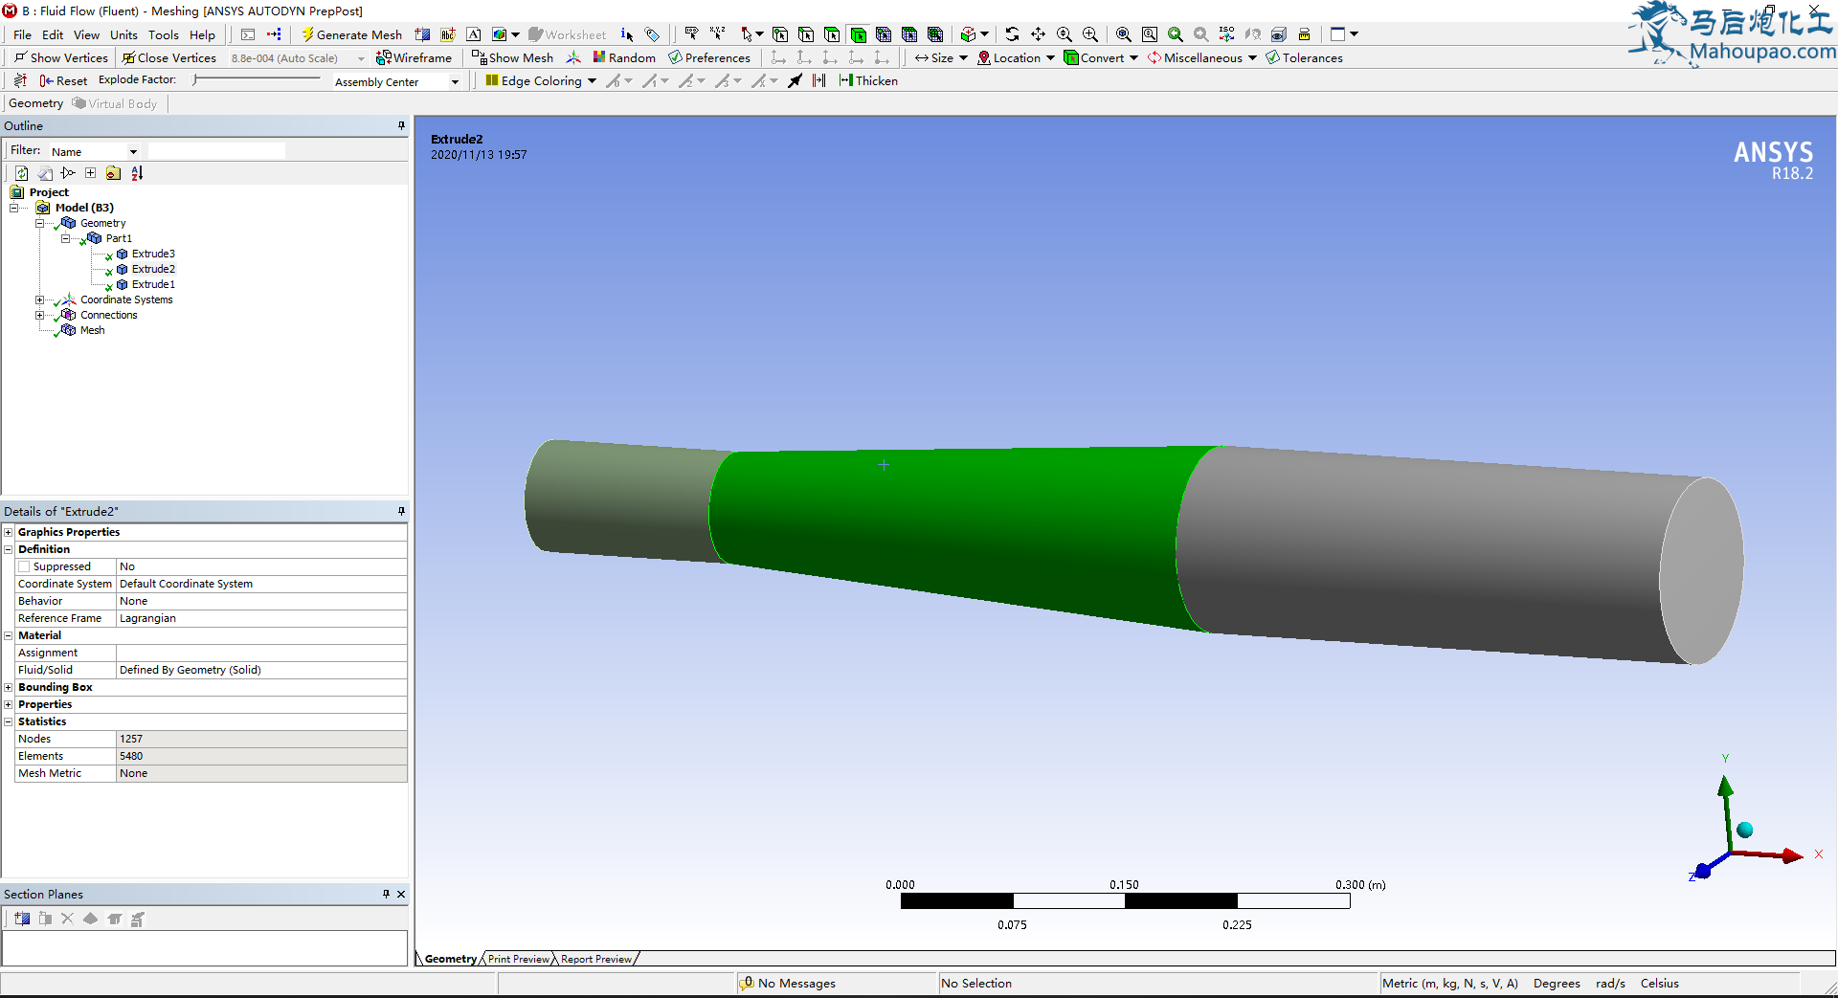Screen dimensions: 1838x998
Task: Open the Edit menu
Action: point(53,34)
